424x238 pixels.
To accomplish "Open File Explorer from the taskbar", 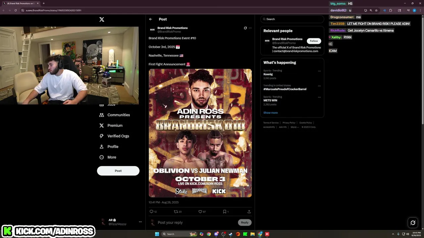I will 252,234.
